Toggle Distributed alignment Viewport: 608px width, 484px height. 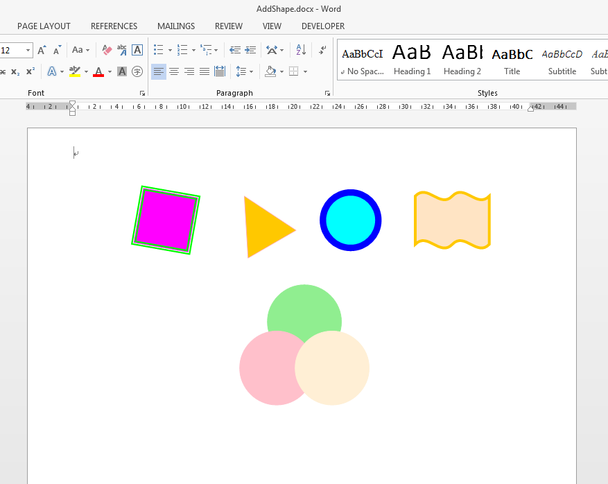tap(220, 71)
